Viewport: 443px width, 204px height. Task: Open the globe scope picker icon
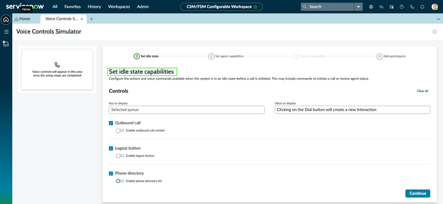pyautogui.click(x=371, y=7)
